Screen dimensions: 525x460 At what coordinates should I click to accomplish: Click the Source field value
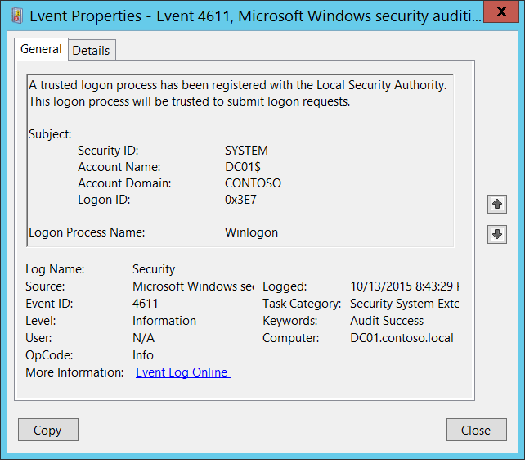tap(193, 286)
